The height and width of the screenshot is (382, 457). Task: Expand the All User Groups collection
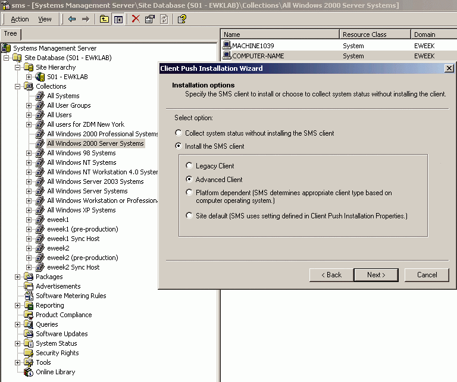point(29,105)
